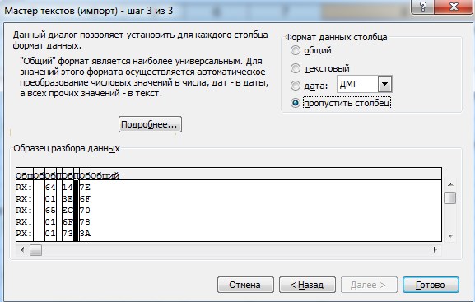This screenshot has height=302, width=475.
Task: Click the help question mark button
Action: (422, 7)
